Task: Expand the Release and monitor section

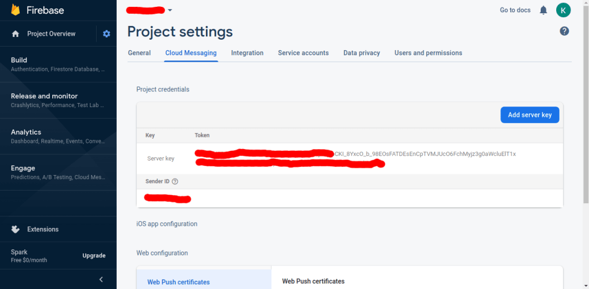Action: point(58,100)
